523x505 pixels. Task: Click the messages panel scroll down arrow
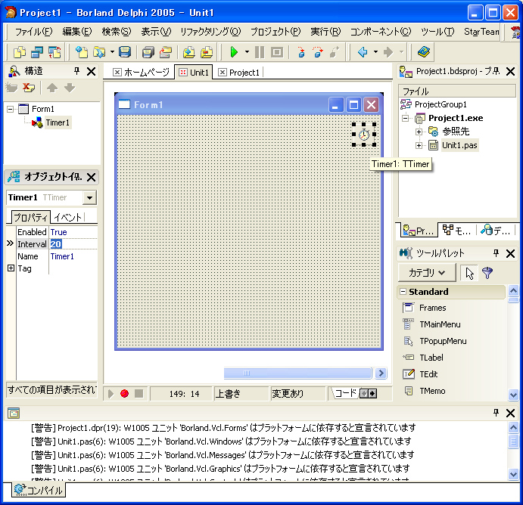(x=513, y=474)
